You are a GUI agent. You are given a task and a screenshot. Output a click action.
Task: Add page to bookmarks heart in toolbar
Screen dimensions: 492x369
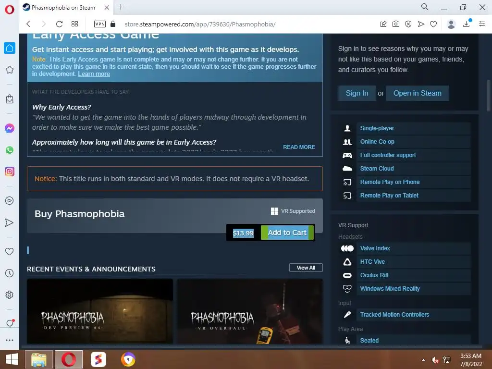(433, 24)
